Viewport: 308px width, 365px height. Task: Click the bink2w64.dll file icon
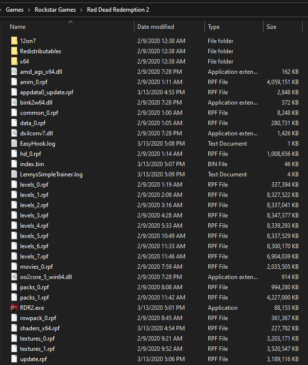point(14,102)
